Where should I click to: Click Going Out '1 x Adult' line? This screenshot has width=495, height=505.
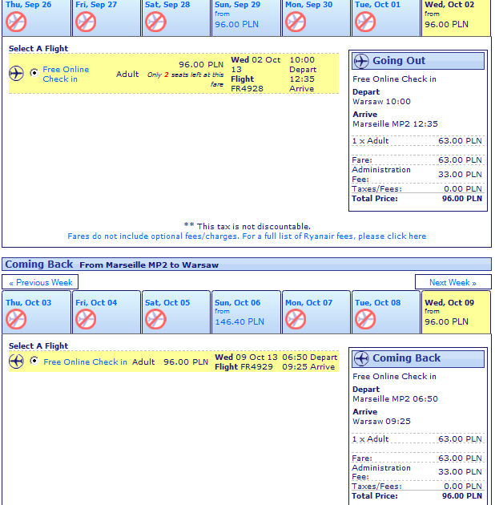pos(417,141)
